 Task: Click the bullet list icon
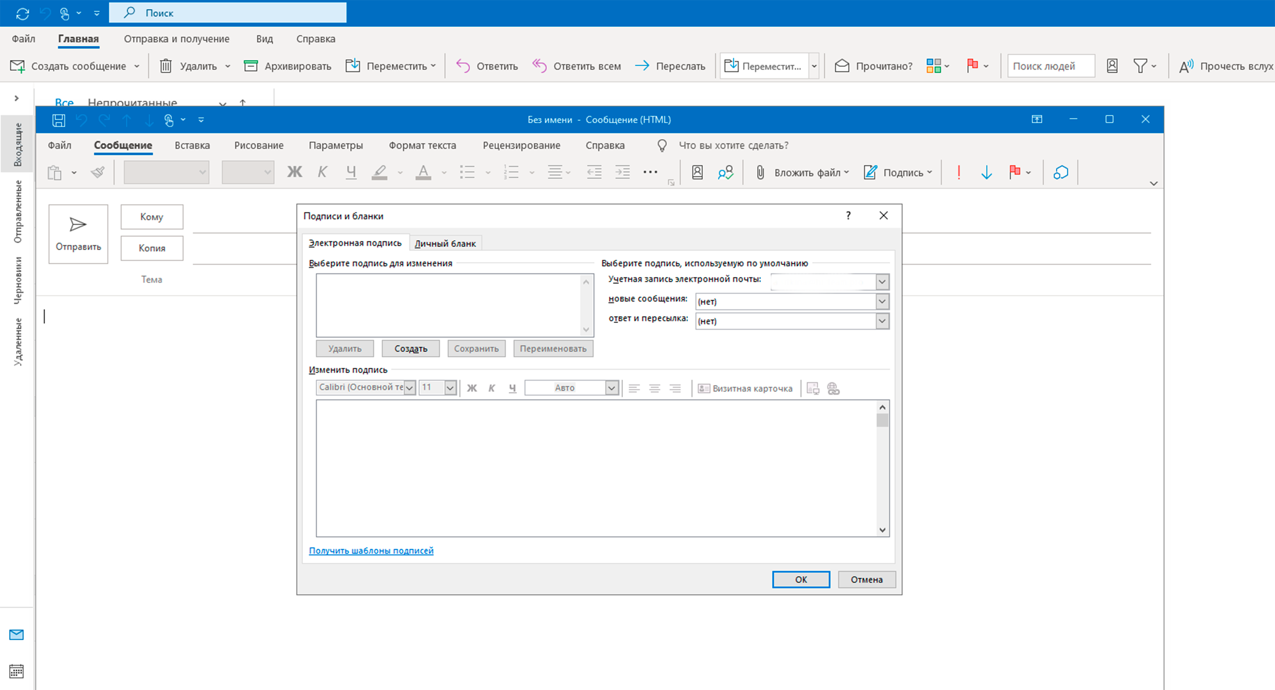coord(467,172)
